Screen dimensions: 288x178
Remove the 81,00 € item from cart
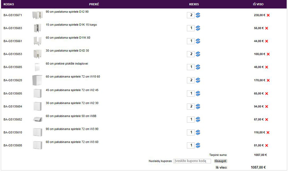(x=267, y=146)
